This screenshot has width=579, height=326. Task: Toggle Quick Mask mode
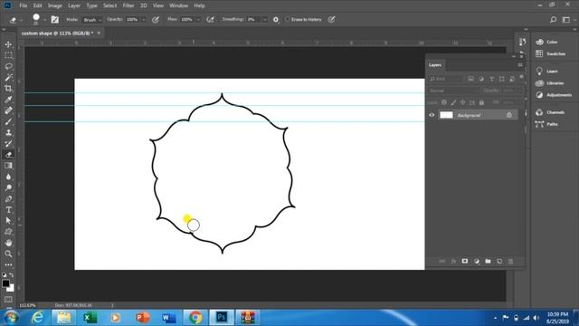coord(8,299)
